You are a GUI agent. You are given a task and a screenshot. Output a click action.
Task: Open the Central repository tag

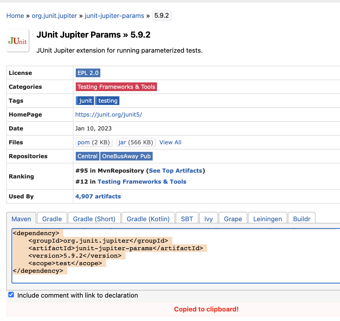pyautogui.click(x=88, y=156)
